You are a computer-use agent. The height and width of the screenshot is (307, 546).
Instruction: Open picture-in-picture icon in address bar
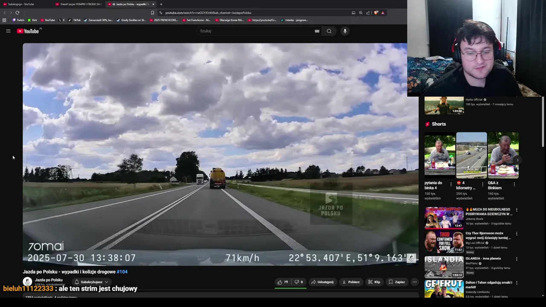(x=353, y=13)
